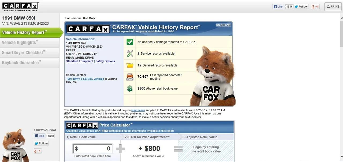Image resolution: width=343 pixels, height=162 pixels.
Task: Click the 2 Service records available text
Action: [156, 53]
